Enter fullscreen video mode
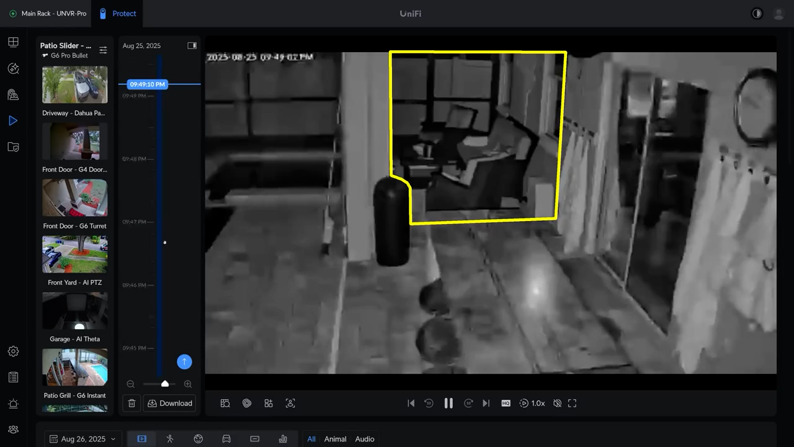794x447 pixels. coord(572,403)
